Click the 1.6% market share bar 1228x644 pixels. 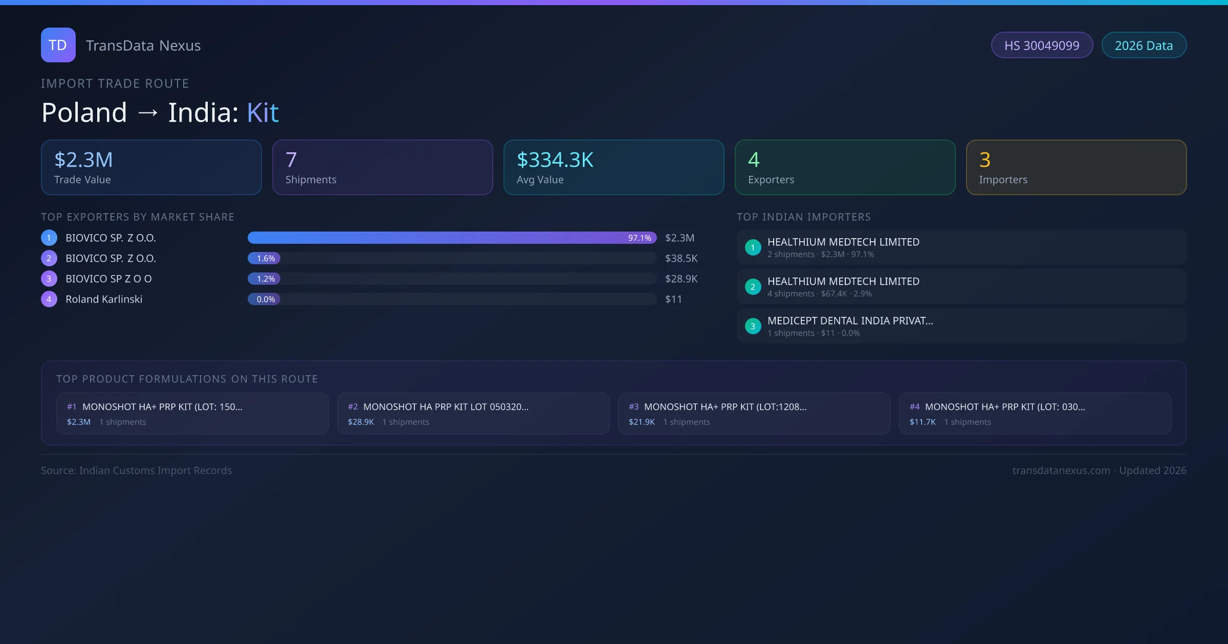264,258
